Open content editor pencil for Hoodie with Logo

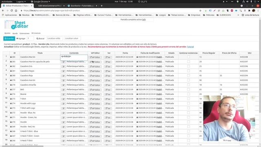tap(64, 104)
